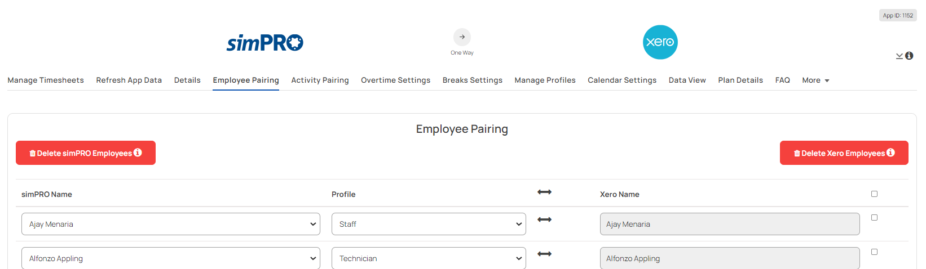Switch to the Data View tab
Screen dimensions: 926x269
(x=687, y=80)
